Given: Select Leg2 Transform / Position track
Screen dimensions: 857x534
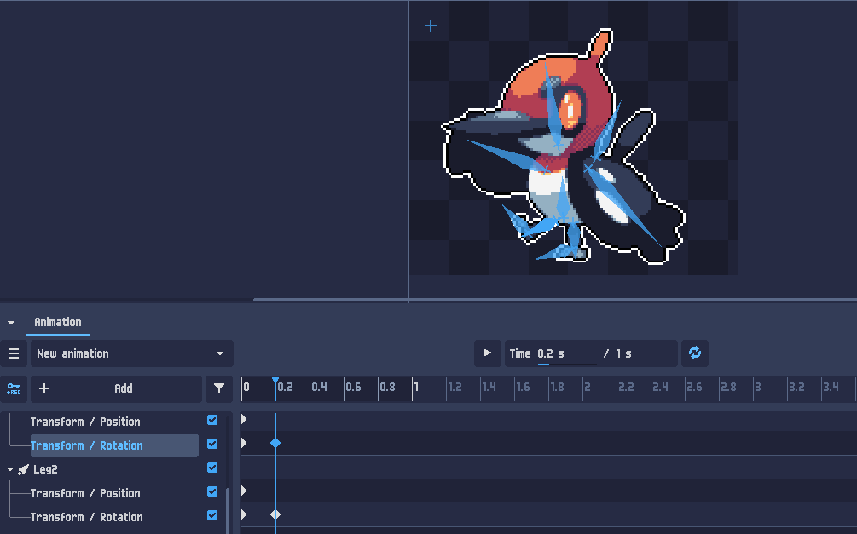Looking at the screenshot, I should (85, 494).
